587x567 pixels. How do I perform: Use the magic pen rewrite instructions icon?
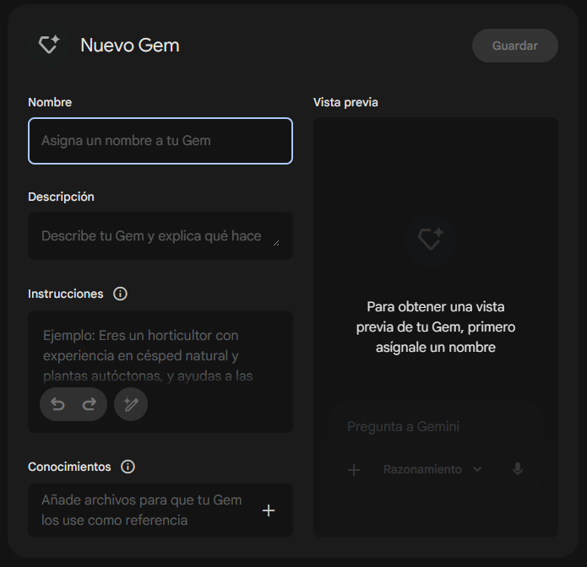click(x=131, y=404)
